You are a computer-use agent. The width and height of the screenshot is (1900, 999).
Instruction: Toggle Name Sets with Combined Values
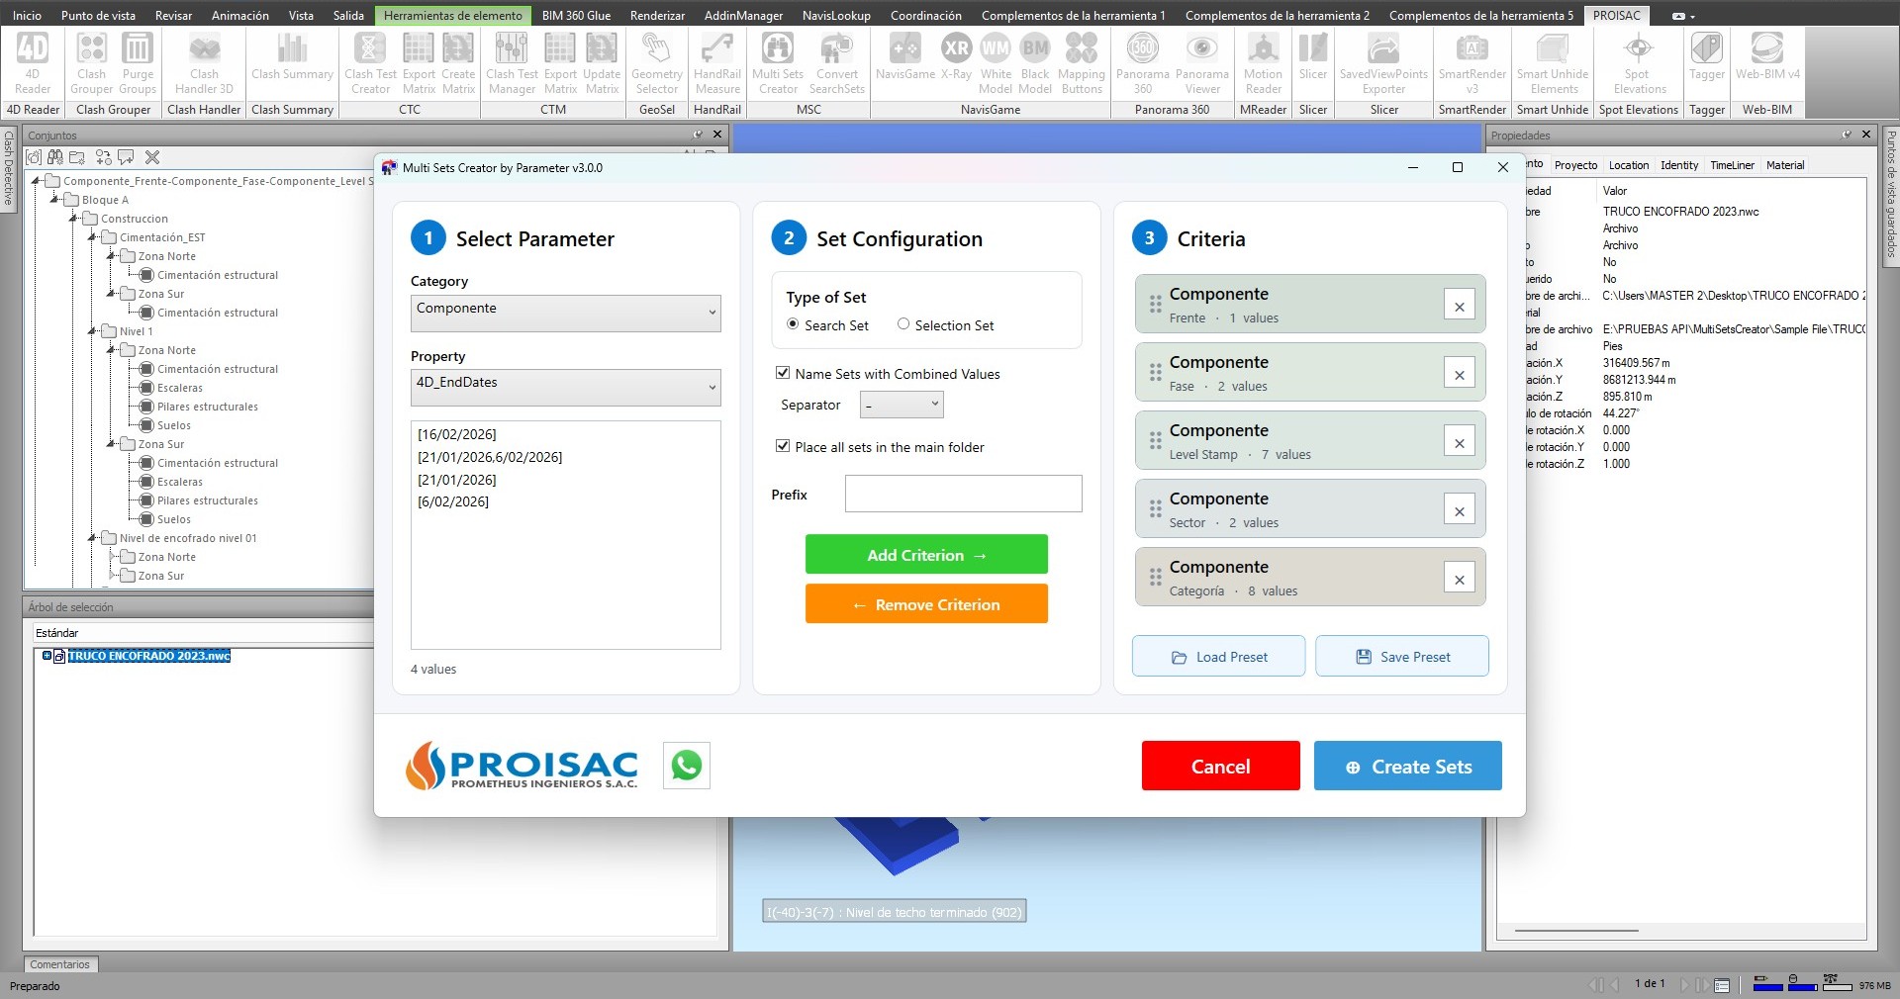pos(783,373)
